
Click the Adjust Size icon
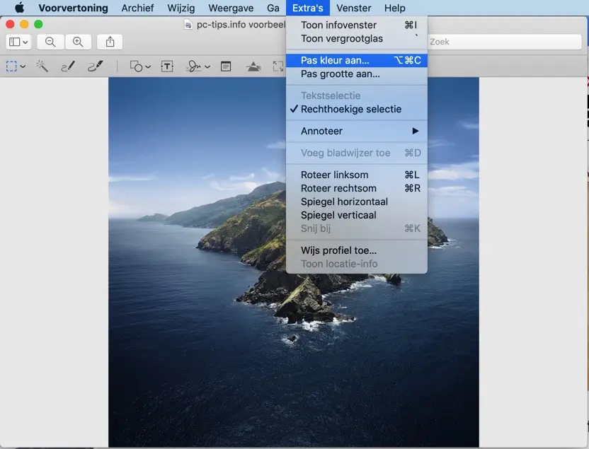point(278,66)
